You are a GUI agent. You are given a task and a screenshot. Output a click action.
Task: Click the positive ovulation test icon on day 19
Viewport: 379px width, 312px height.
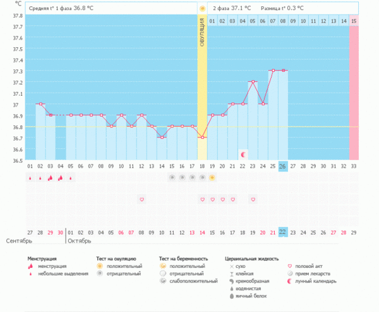(x=212, y=178)
